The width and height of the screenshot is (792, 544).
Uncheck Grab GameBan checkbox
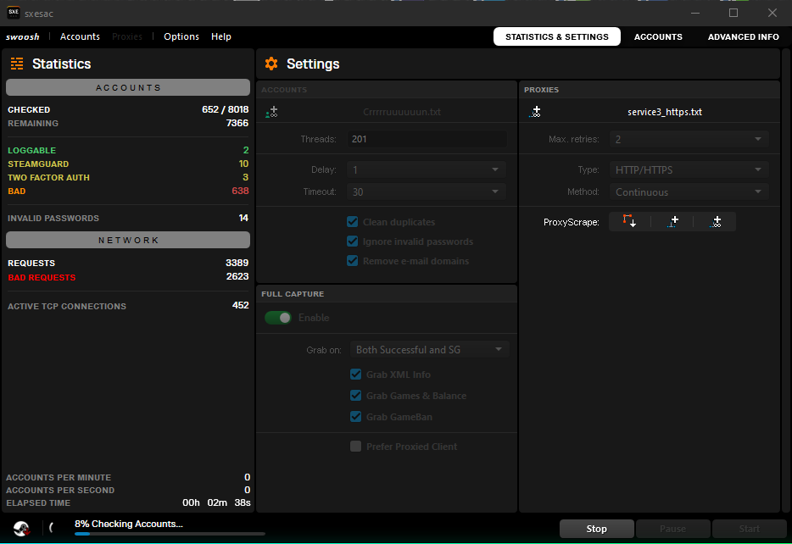[x=355, y=416]
